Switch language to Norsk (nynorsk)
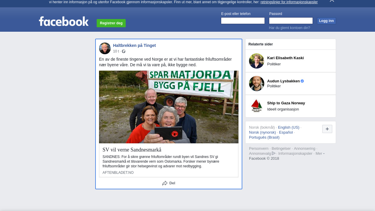 pos(262,132)
